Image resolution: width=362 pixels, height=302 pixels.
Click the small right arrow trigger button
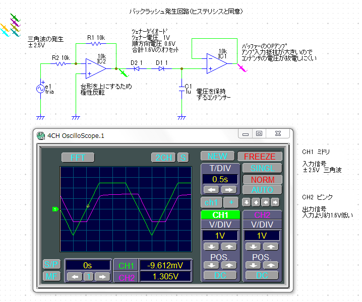tap(275, 202)
